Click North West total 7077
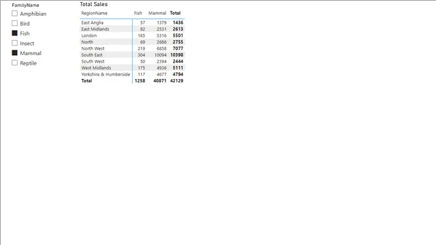Screen dimensions: 436x245 tap(178, 48)
